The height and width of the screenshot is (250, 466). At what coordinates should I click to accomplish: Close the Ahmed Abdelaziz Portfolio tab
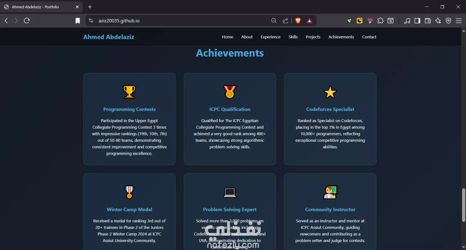[x=78, y=7]
